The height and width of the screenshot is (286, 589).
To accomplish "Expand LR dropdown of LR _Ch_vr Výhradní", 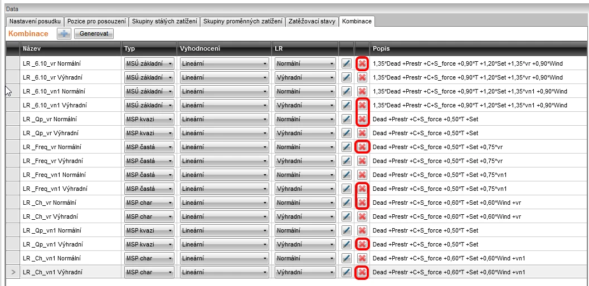I will click(x=305, y=216).
